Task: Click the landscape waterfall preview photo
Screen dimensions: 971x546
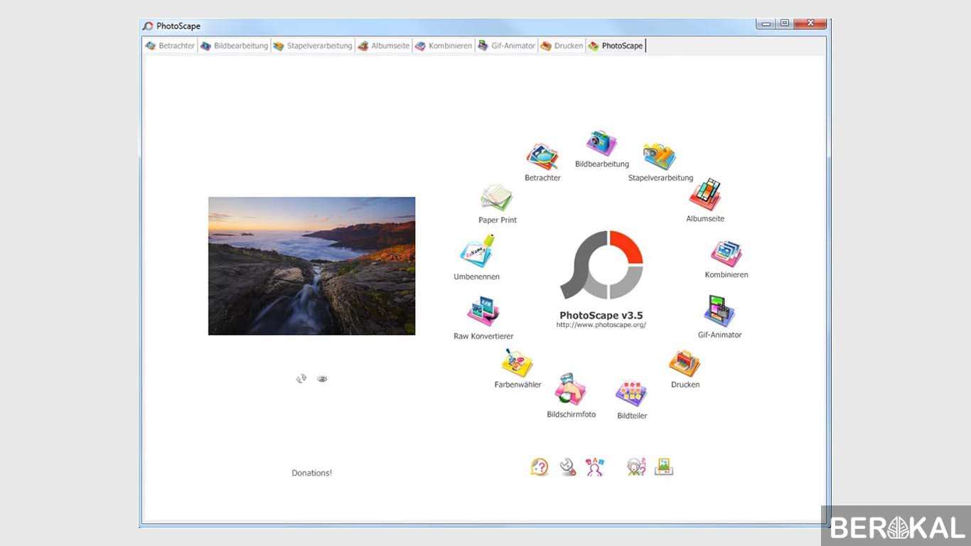Action: (x=311, y=266)
